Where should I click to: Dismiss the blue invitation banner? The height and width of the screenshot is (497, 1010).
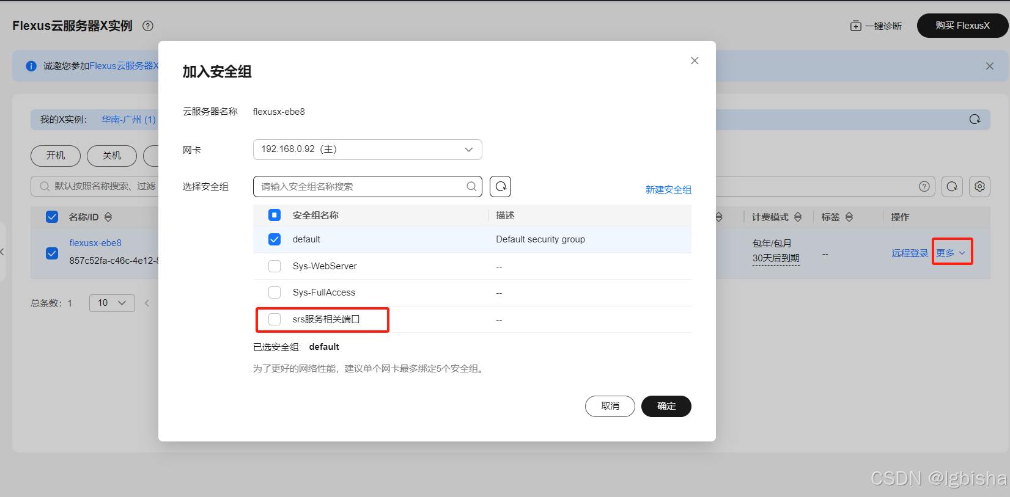click(x=990, y=66)
